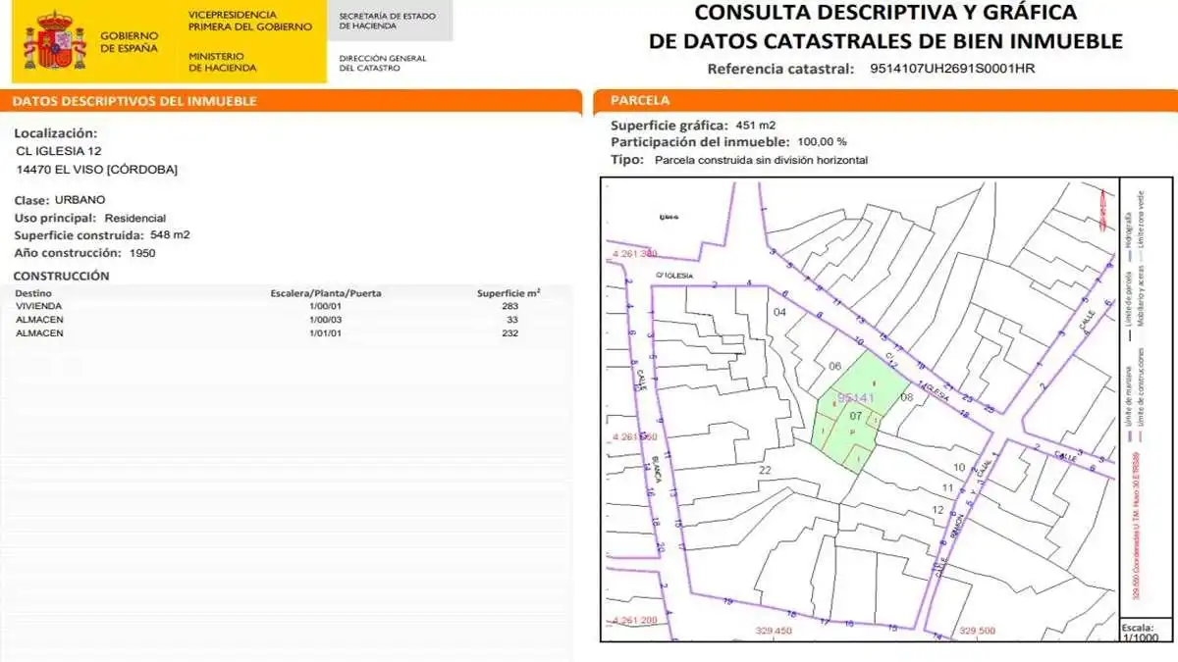Click the 'Uso principal:' label
This screenshot has width=1178, height=662.
tap(55, 218)
